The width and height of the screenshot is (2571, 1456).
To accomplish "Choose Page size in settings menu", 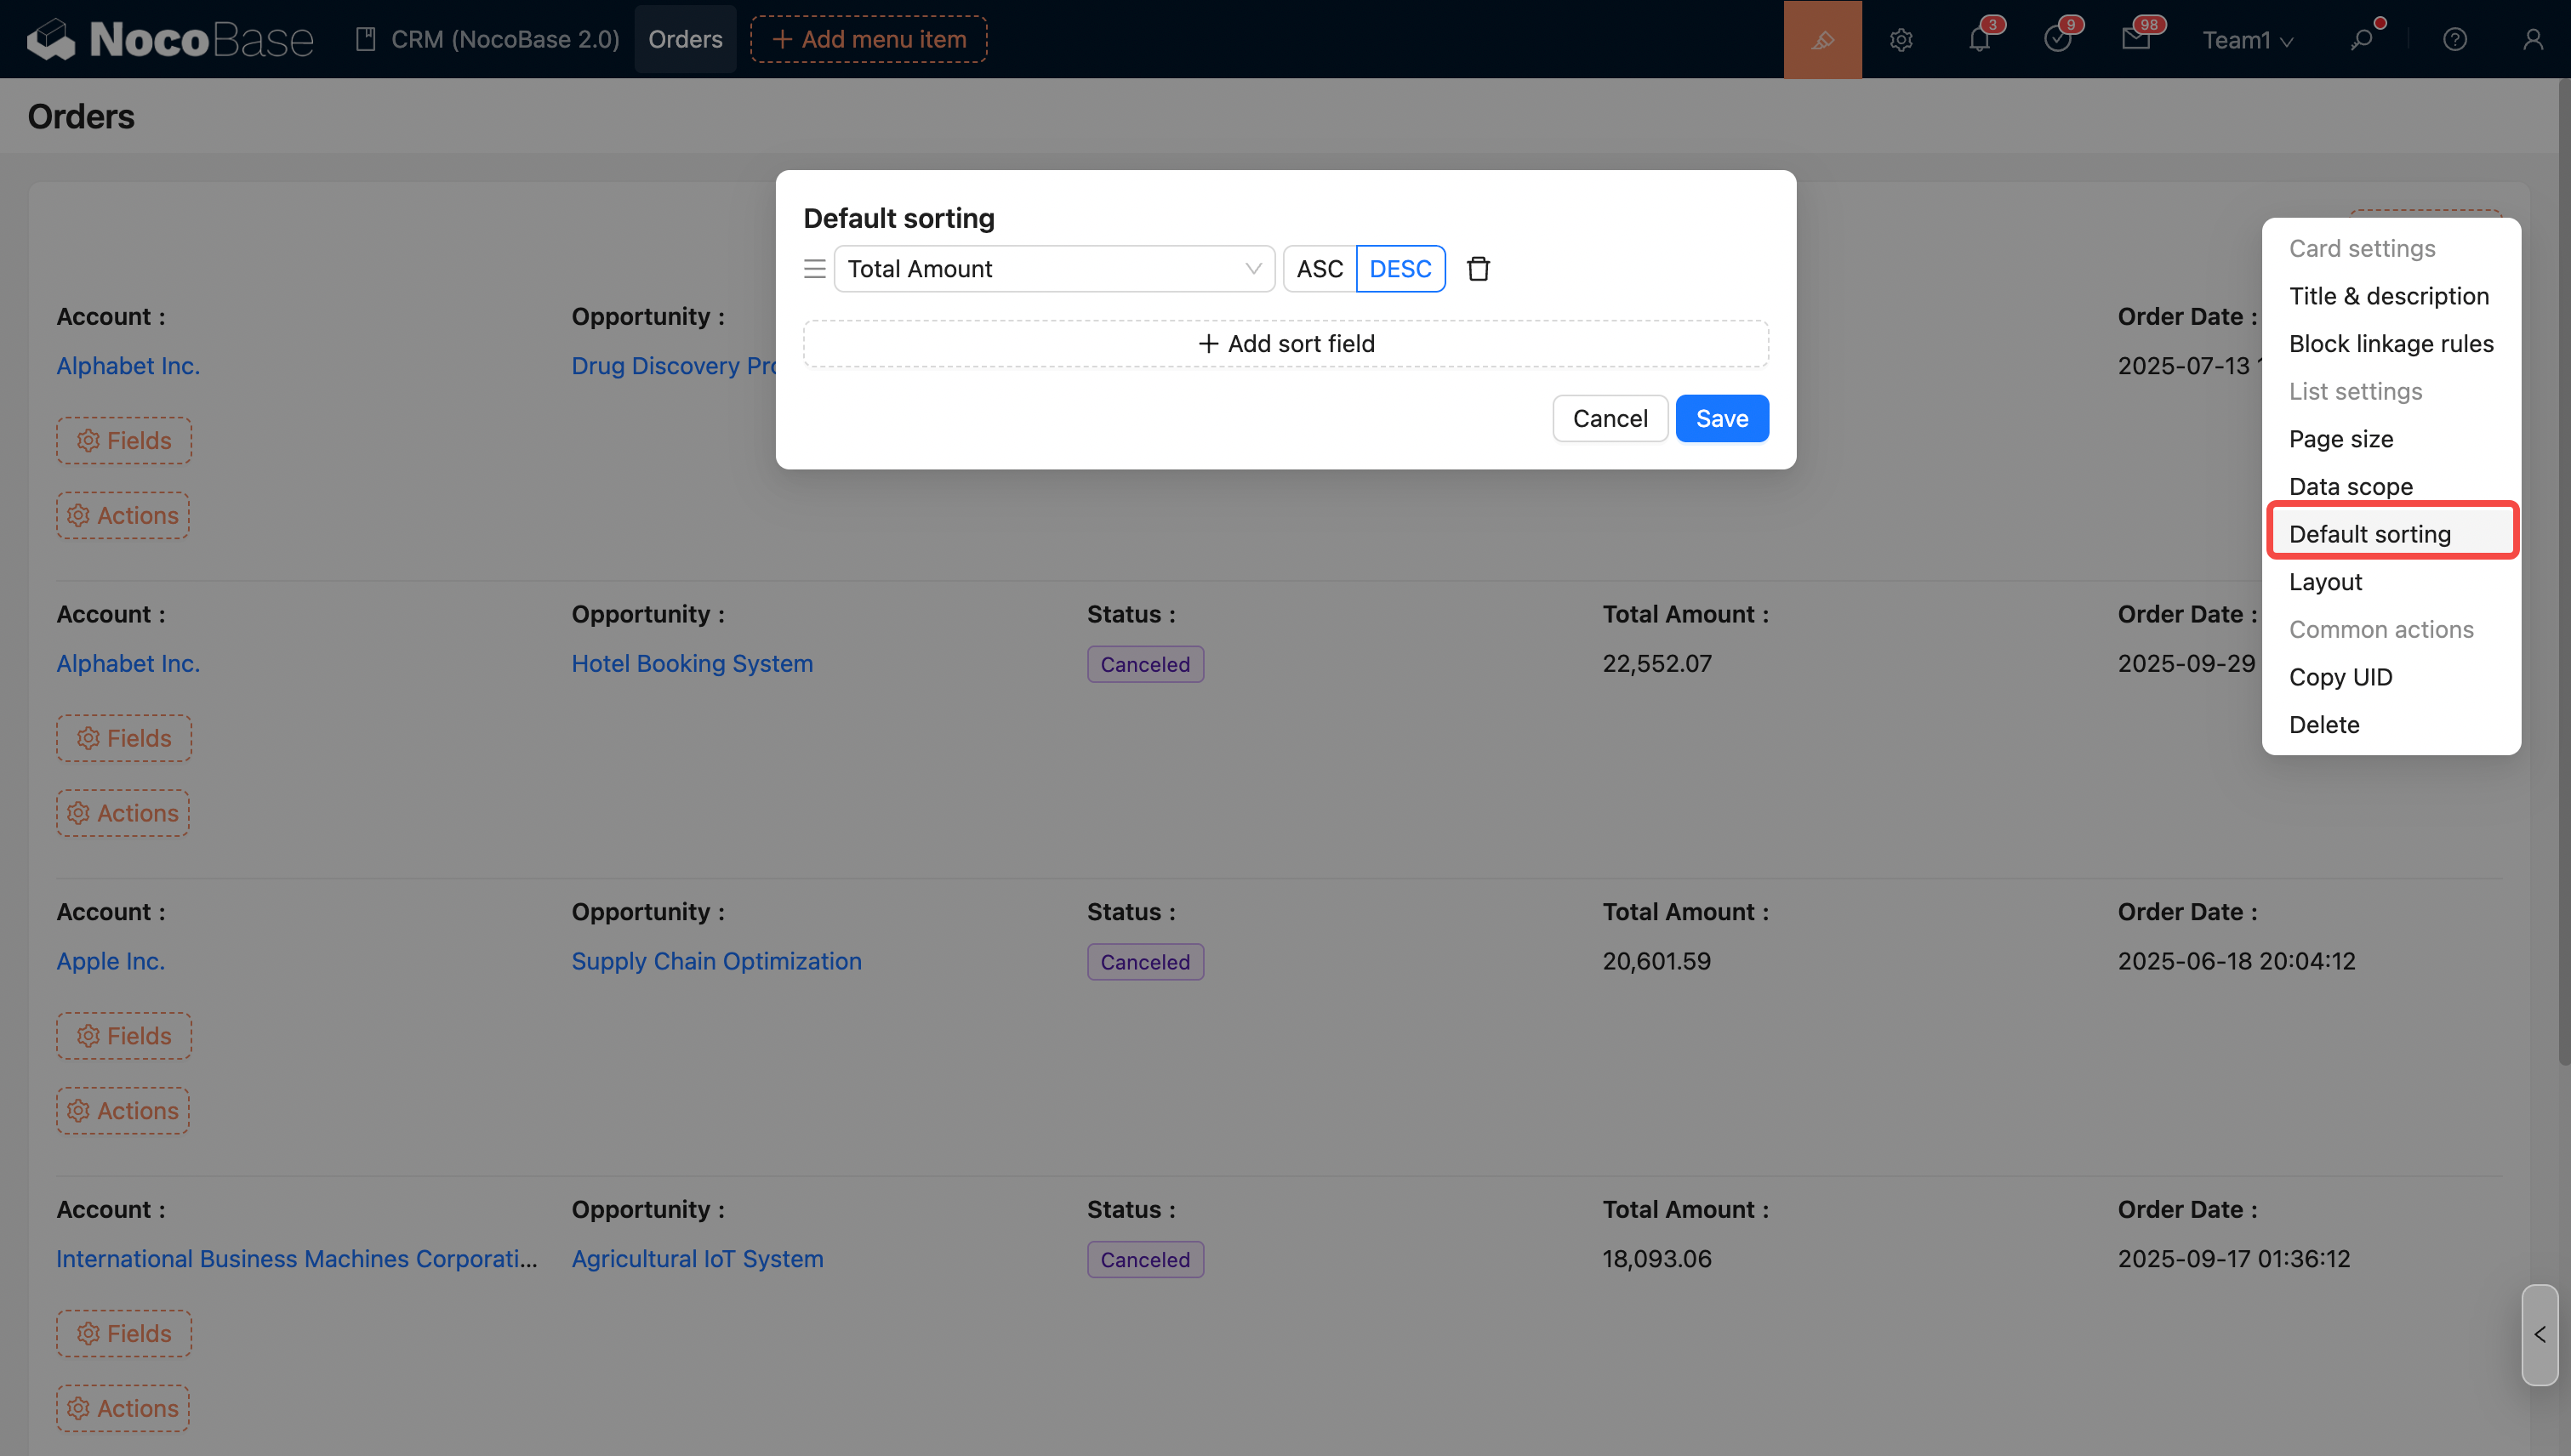I will [2340, 439].
